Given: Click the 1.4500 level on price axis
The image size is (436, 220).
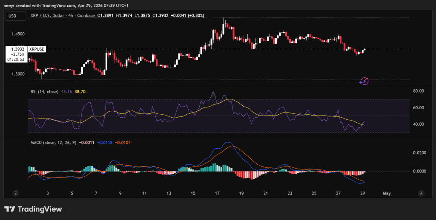Looking at the screenshot, I should coord(18,34).
